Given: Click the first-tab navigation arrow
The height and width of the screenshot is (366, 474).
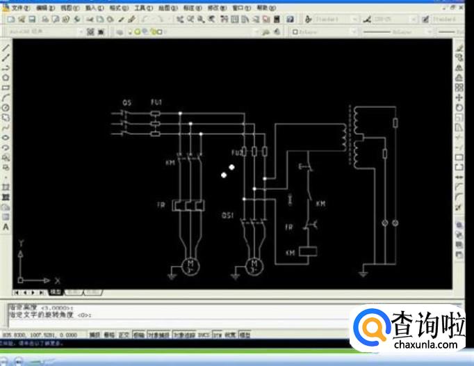Looking at the screenshot, I should pos(17,292).
